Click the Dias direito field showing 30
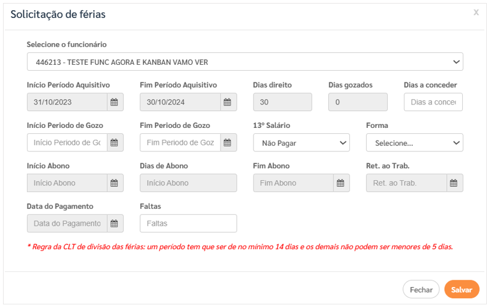This screenshot has height=308, width=491. pos(282,102)
